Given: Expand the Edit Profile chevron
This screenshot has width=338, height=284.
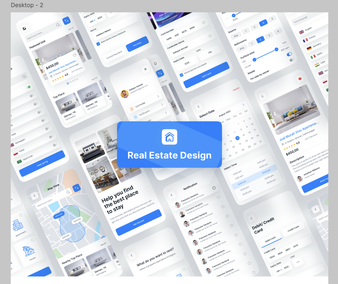Looking at the screenshot, I should (x=158, y=97).
